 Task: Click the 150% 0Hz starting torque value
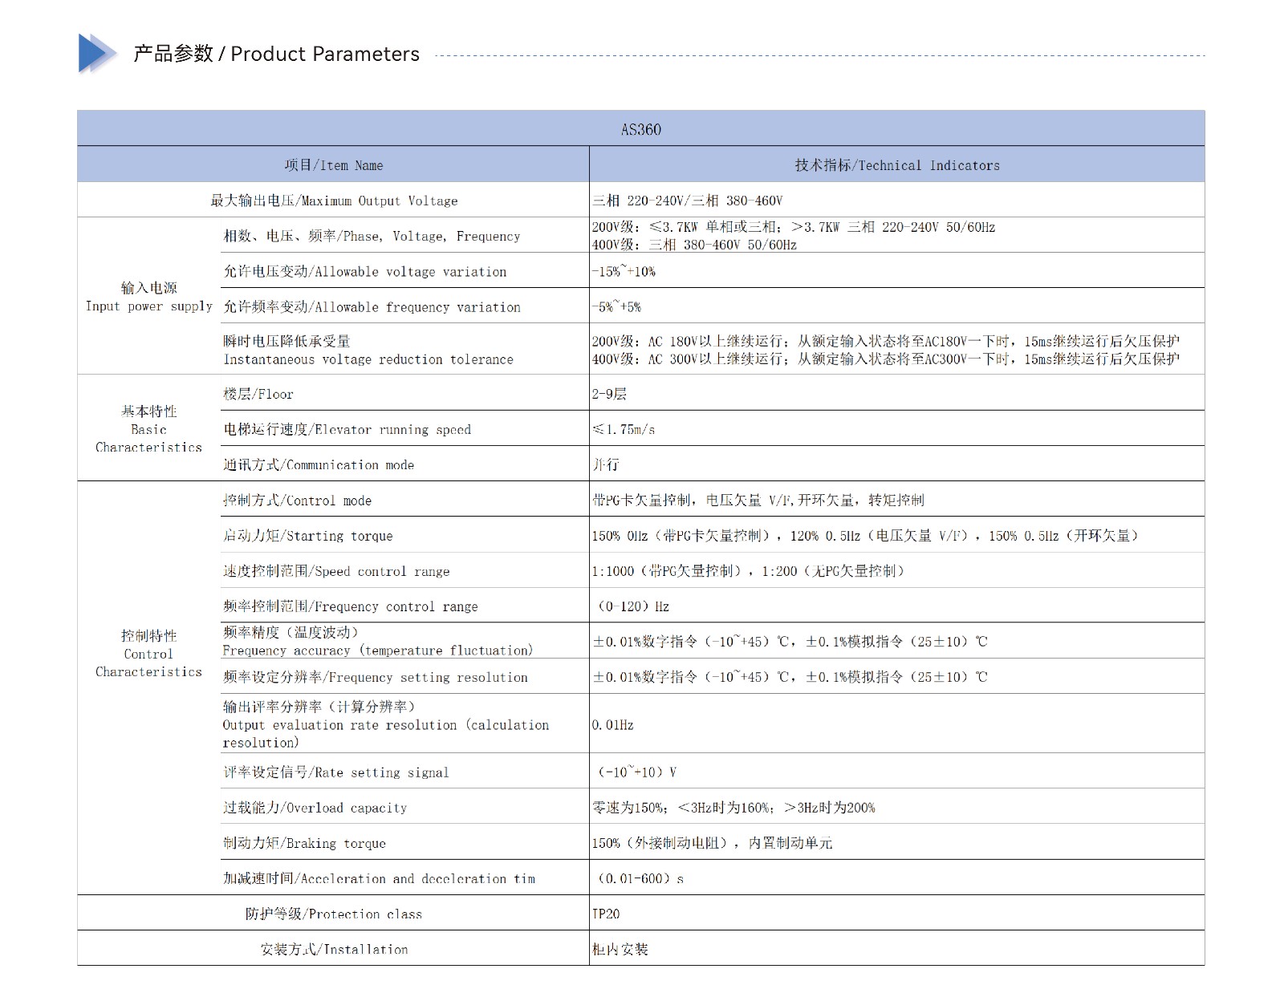[865, 536]
